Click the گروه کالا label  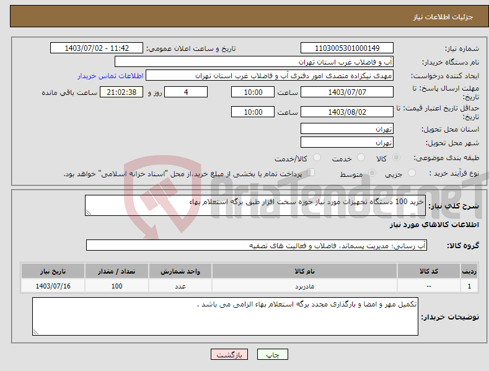point(463,246)
